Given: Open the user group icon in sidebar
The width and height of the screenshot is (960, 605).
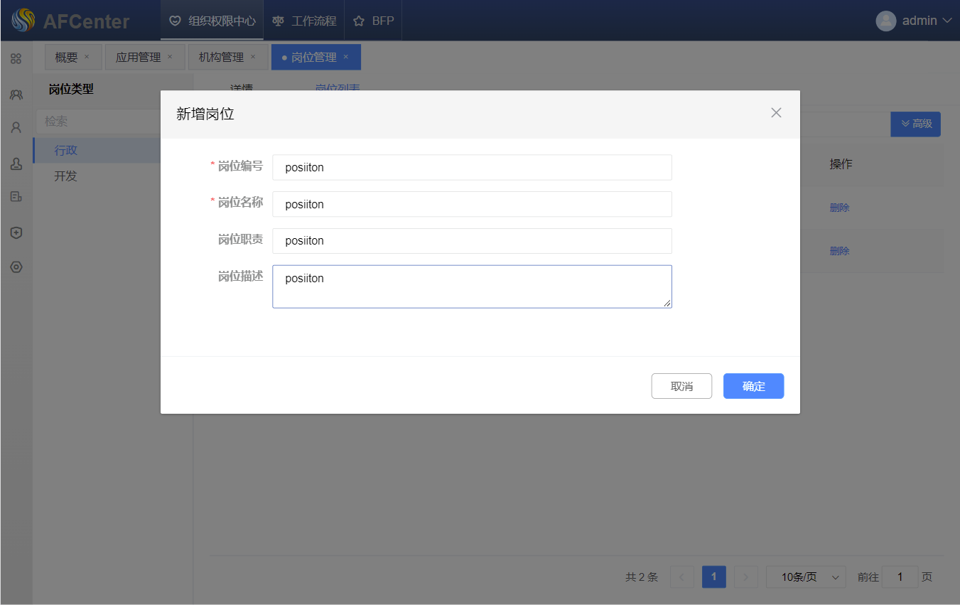Looking at the screenshot, I should click(x=16, y=94).
